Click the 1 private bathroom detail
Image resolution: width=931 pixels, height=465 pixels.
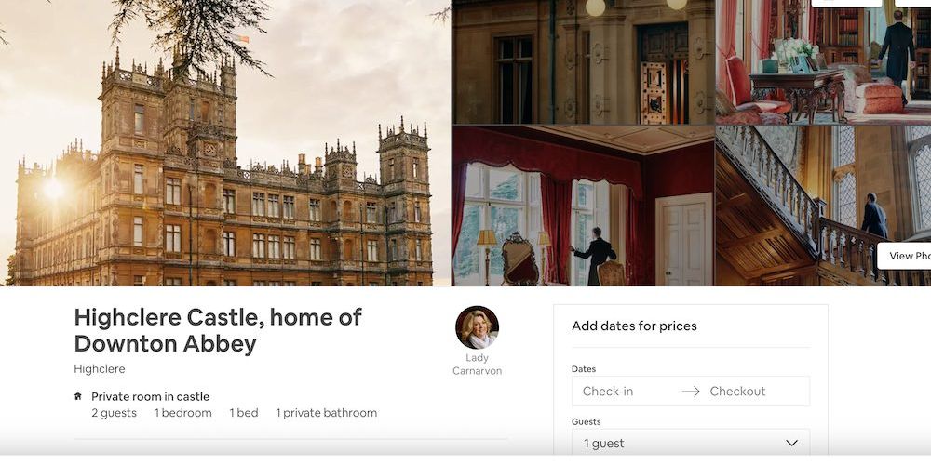[x=326, y=413]
